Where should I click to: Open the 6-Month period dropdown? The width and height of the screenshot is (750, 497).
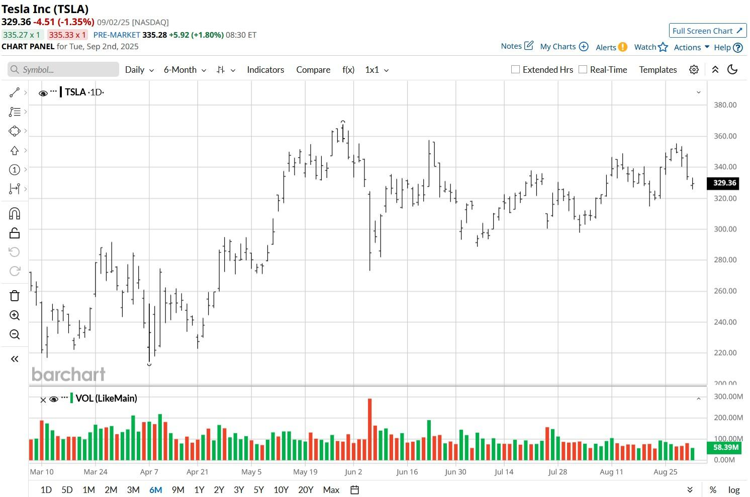pos(185,70)
